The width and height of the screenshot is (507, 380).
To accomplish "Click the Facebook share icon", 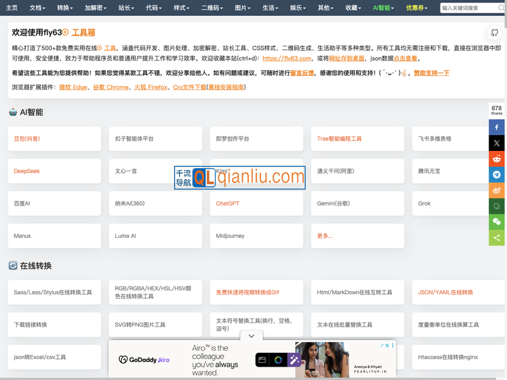I will tap(497, 127).
